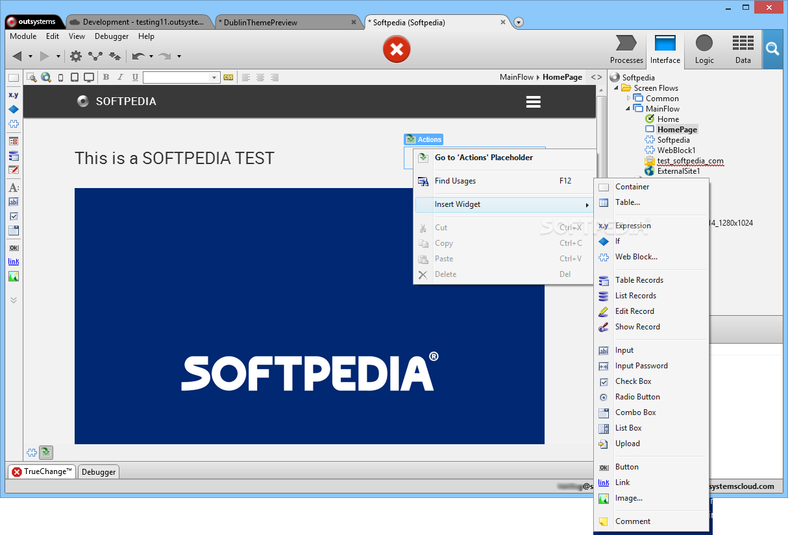The image size is (788, 535).
Task: Open module settings gear icon
Action: (x=76, y=56)
